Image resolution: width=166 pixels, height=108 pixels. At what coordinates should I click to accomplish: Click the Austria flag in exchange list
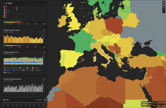(4, 6)
